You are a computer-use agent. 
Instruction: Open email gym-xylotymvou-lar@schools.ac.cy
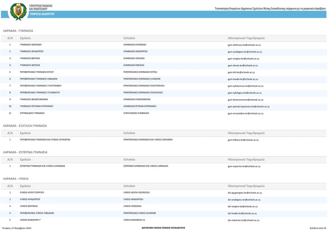(x=246, y=86)
